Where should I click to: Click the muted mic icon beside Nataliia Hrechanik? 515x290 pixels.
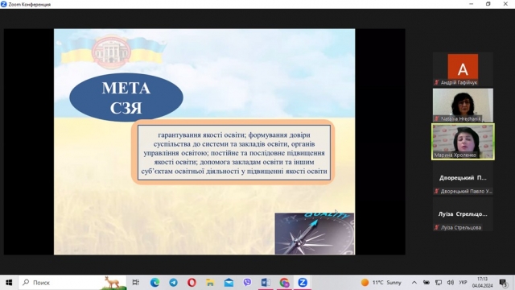point(436,118)
